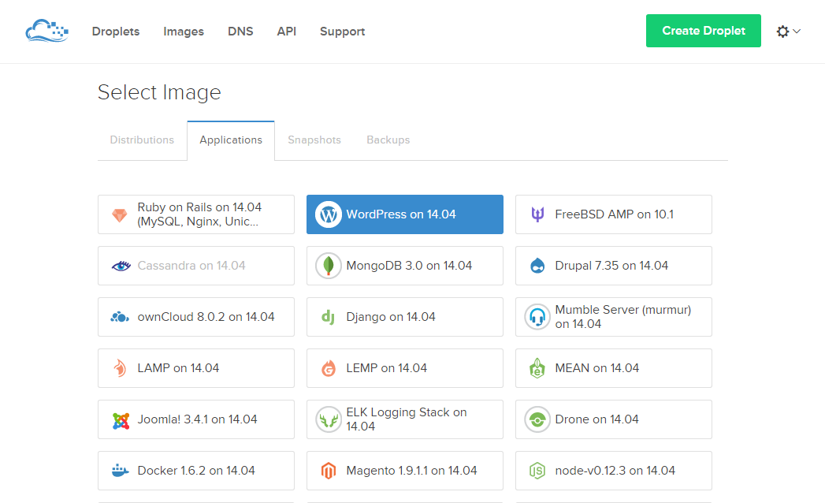Screen dimensions: 825x503
Task: Click the DigitalOcean logo in the header
Action: (46, 31)
